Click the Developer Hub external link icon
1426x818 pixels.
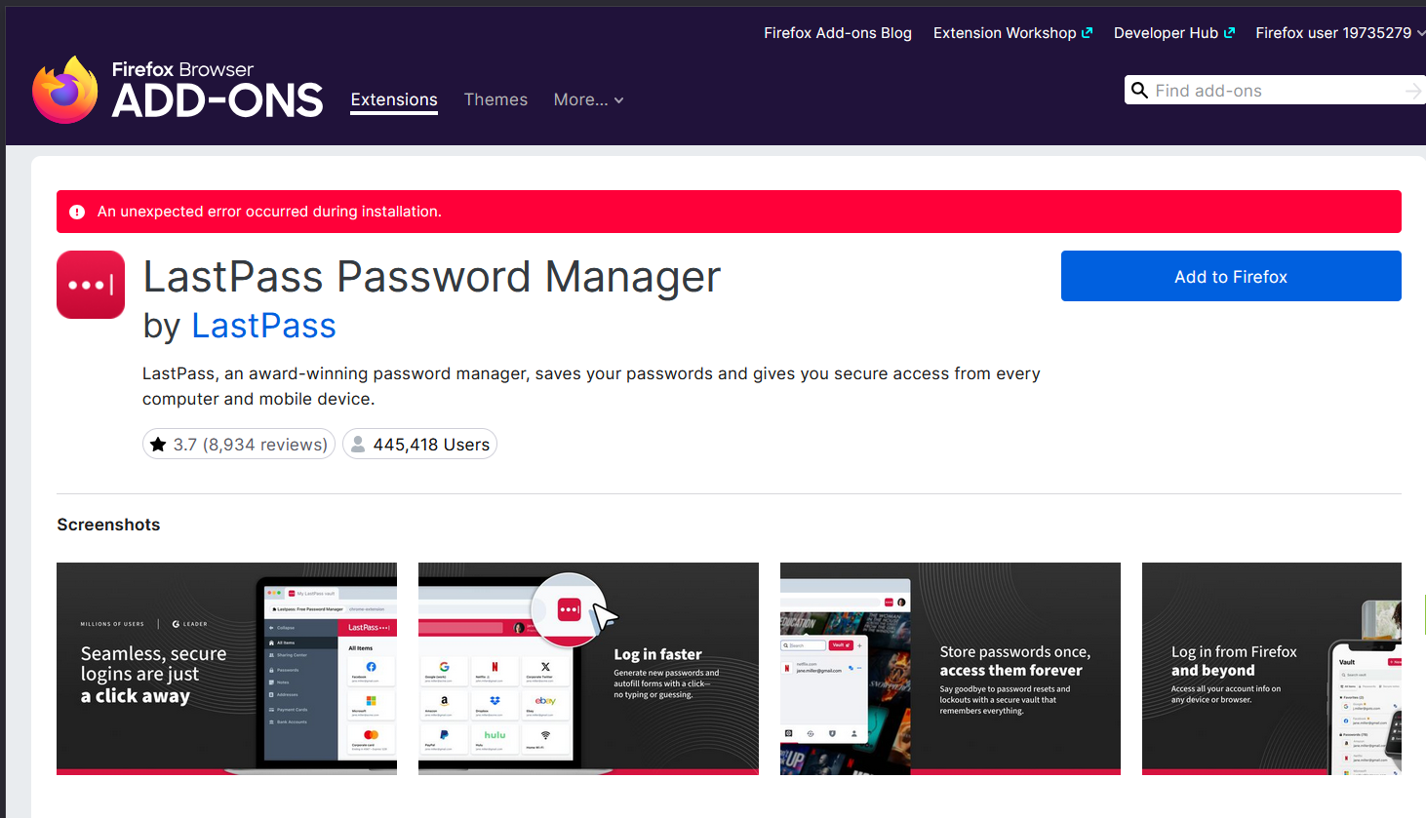[x=1229, y=33]
